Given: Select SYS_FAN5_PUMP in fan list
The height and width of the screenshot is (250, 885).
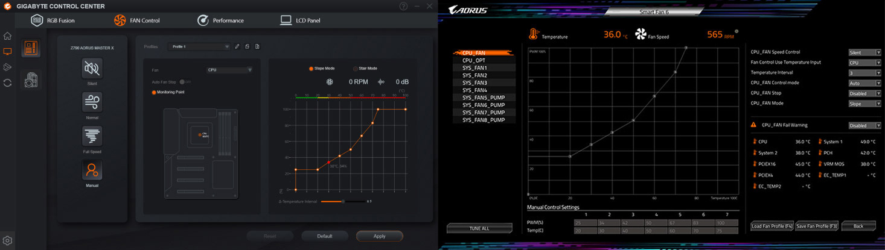Looking at the screenshot, I should 484,98.
